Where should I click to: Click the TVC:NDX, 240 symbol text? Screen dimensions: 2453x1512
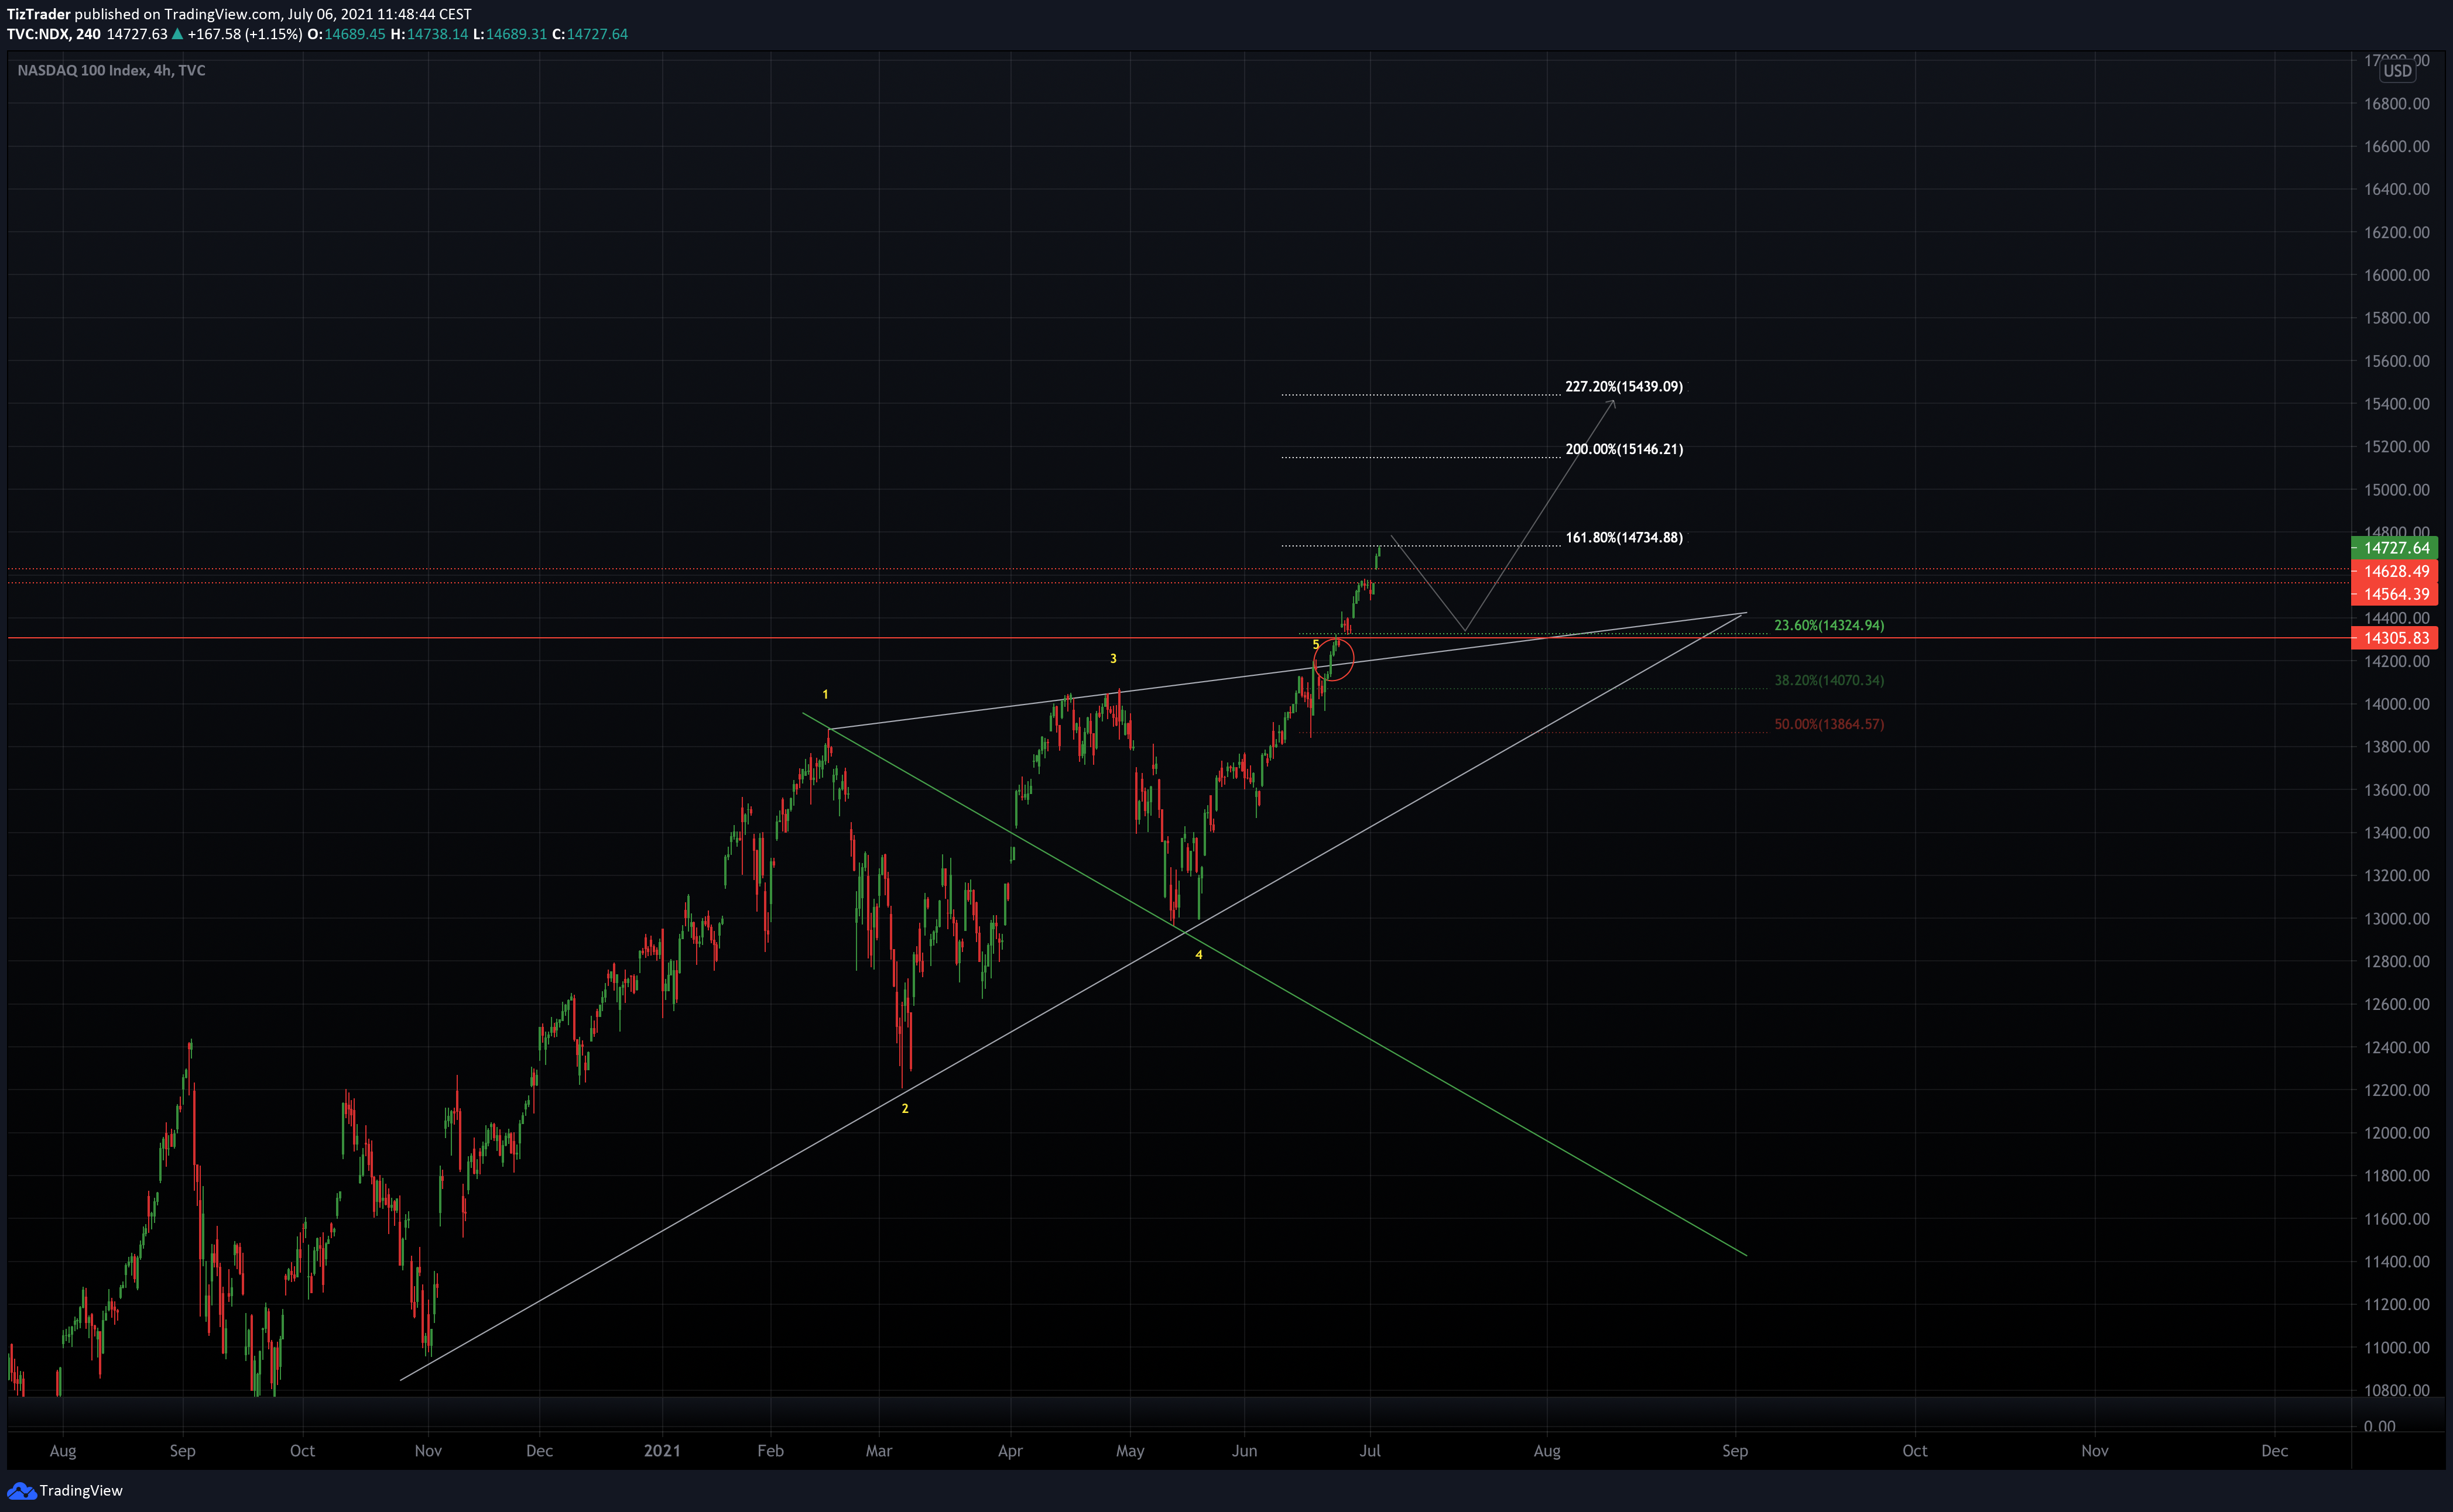click(x=54, y=34)
